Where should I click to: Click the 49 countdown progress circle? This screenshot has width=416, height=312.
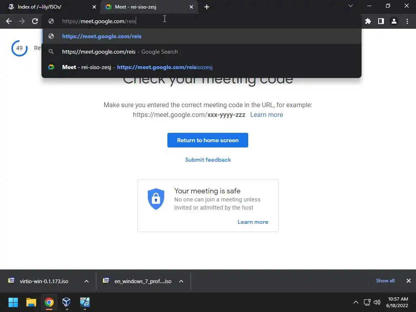point(19,48)
